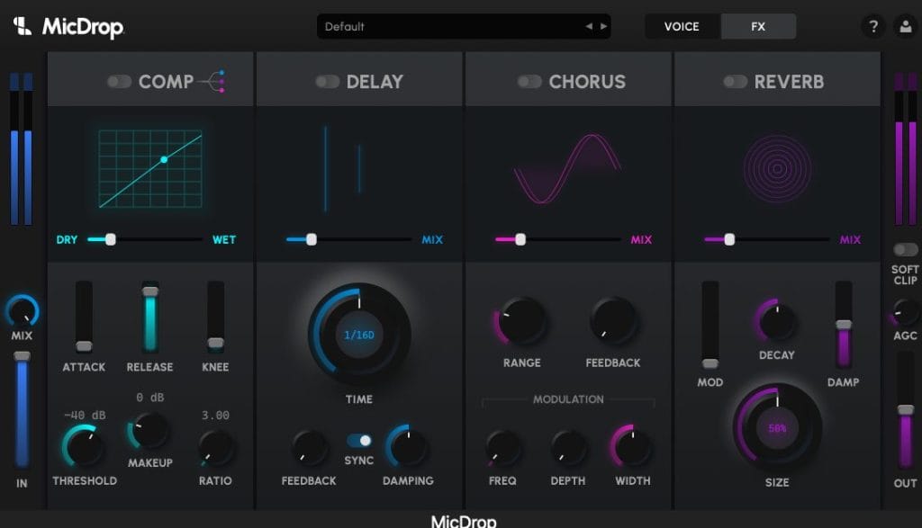Switch to the FX tab
Screen dimensions: 922x528
click(x=758, y=27)
